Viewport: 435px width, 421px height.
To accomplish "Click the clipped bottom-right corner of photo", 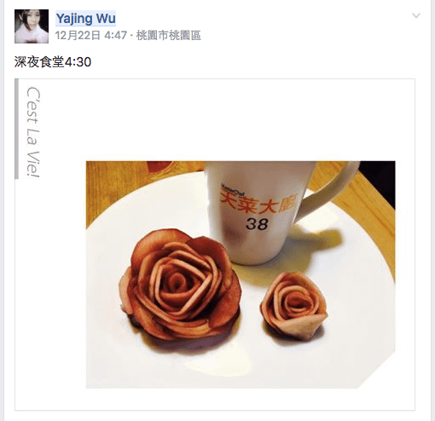I will [380, 372].
